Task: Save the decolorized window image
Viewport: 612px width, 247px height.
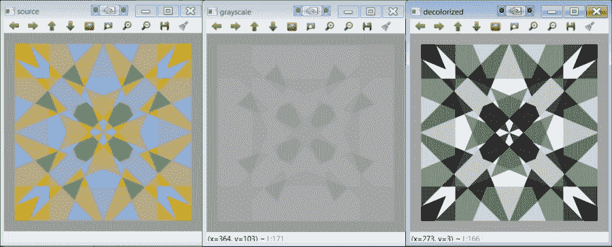Action: click(571, 26)
